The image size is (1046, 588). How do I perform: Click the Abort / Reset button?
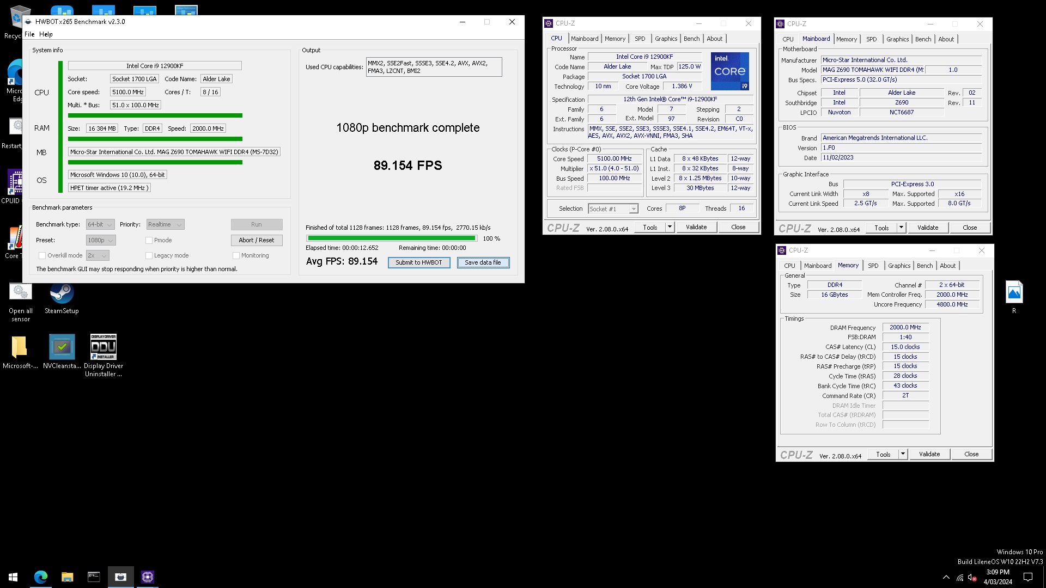[x=257, y=240]
